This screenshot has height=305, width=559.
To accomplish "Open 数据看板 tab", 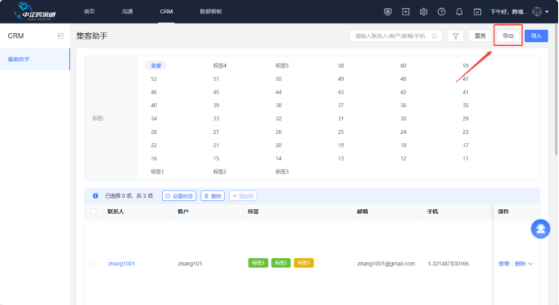I will pos(211,11).
